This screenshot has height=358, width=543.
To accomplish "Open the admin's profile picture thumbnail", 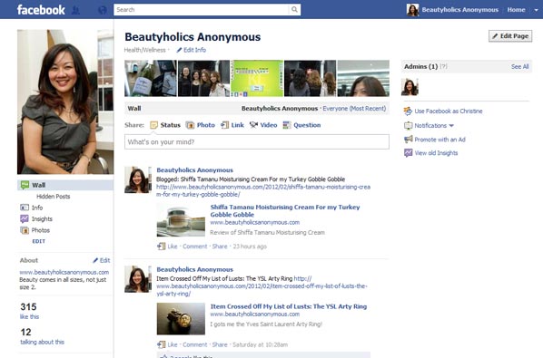I will point(410,87).
